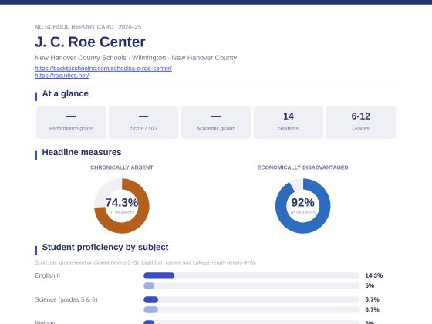Image resolution: width=432 pixels, height=324 pixels.
Task: Click the Chronically Absent orange donut chart
Action: [x=122, y=206]
